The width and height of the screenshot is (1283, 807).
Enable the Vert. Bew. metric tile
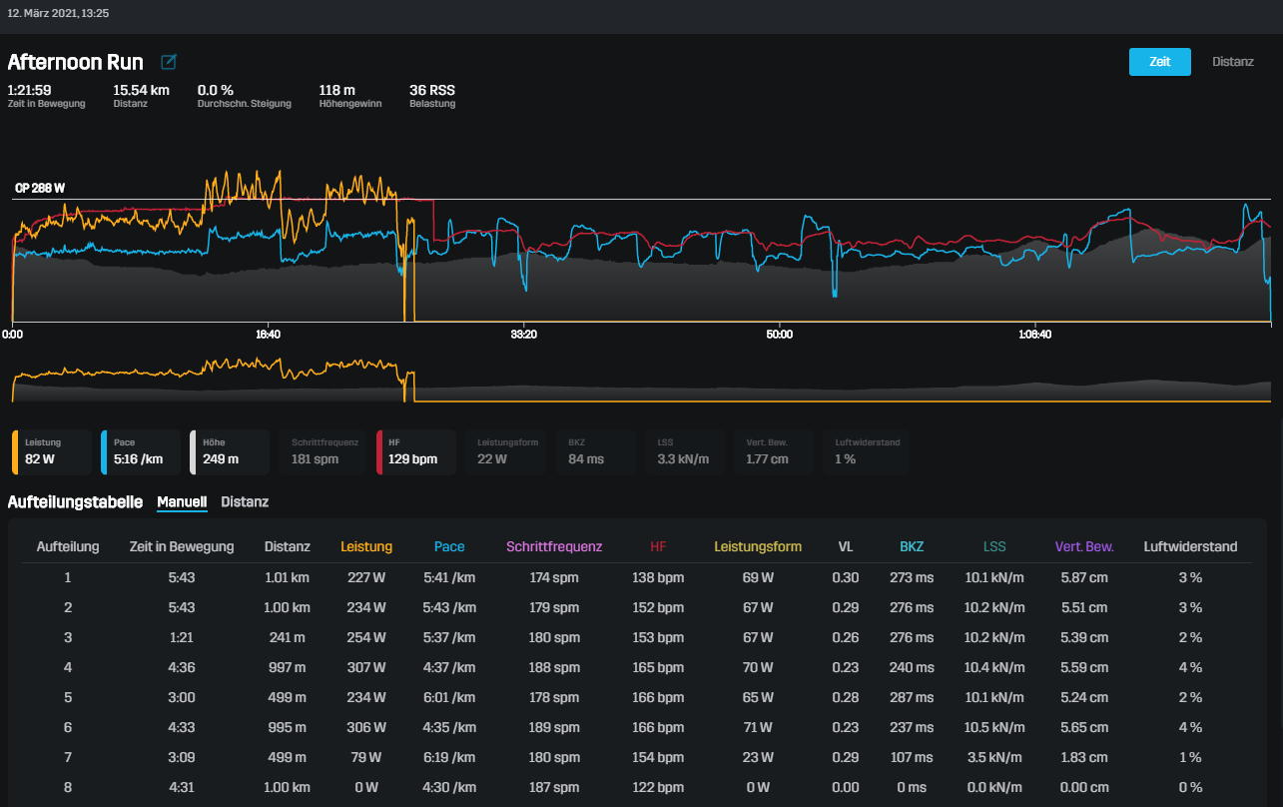[x=774, y=452]
